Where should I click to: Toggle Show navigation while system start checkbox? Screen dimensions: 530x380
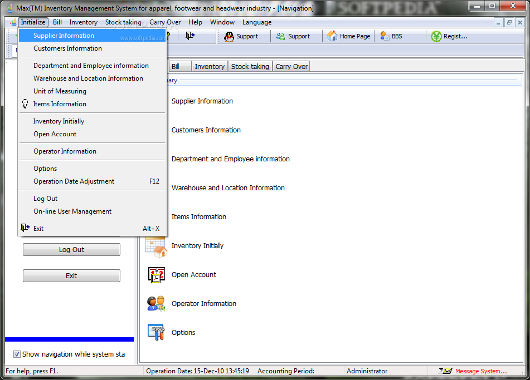coord(17,354)
